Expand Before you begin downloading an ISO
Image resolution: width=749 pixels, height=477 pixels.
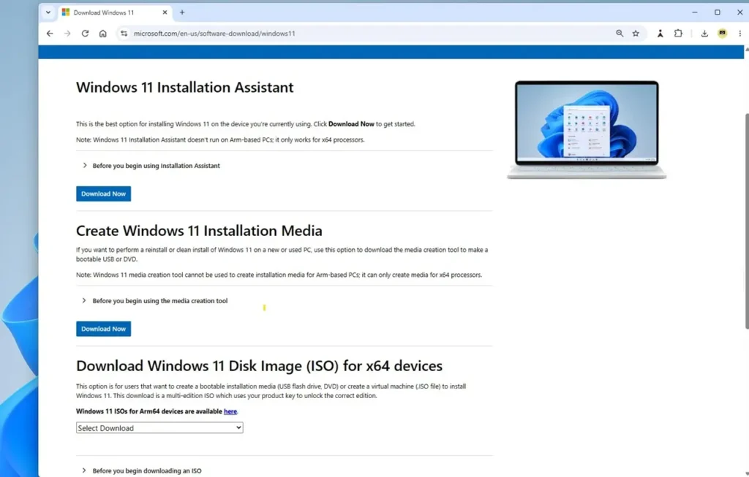click(142, 471)
